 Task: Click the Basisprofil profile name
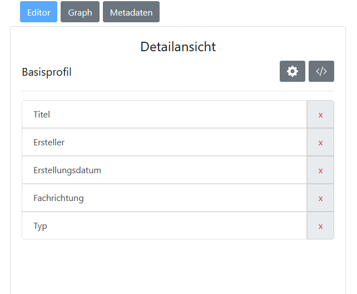tap(47, 72)
